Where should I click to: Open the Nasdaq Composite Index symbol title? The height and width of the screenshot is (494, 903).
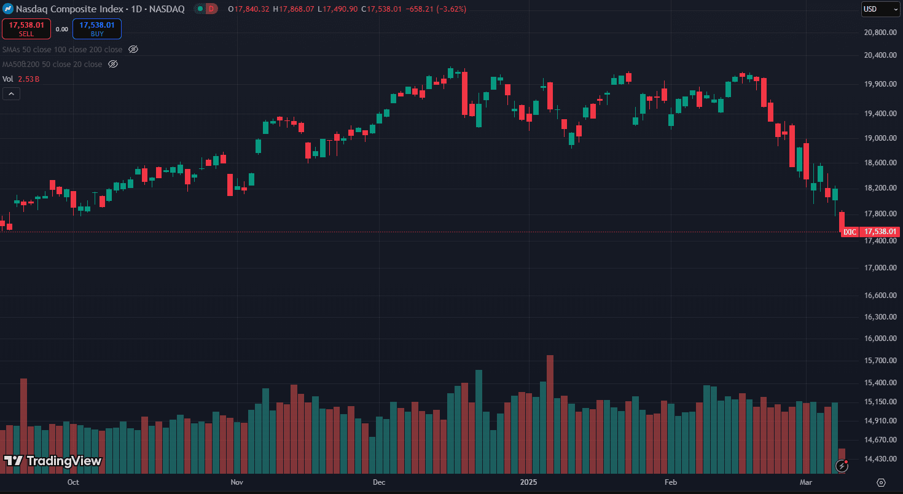100,9
